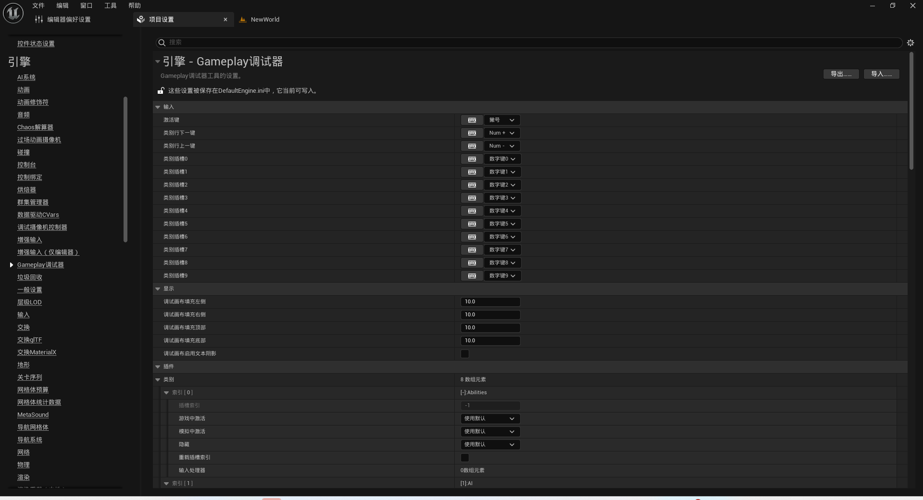Image resolution: width=923 pixels, height=500 pixels.
Task: Open 数字键0 key dropdown
Action: click(502, 159)
